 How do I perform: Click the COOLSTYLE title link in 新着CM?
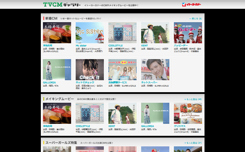115,45
